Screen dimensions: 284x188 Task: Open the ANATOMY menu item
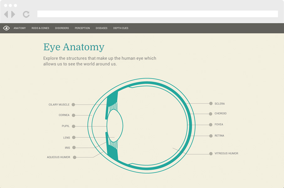tap(19, 28)
